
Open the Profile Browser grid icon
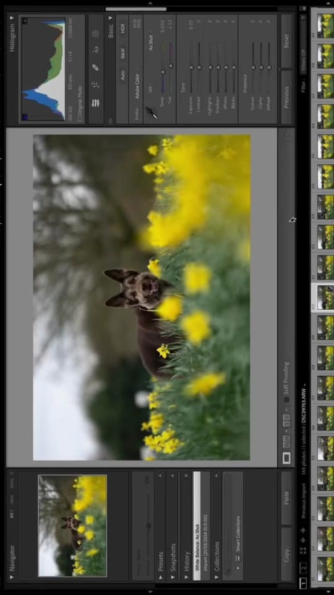(x=137, y=24)
